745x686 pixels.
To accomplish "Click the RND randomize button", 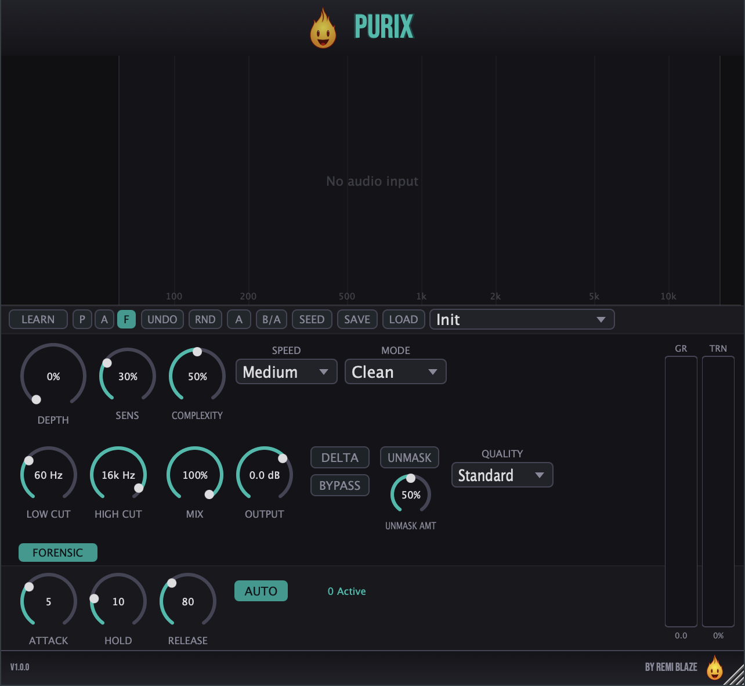I will [205, 319].
